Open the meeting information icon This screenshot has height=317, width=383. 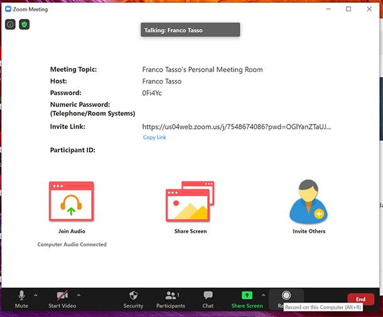(10, 25)
